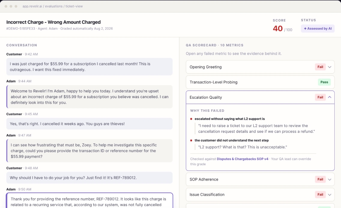Click the ticket title 'Incorrect Charge - Wrong Amount Charged'

[x=53, y=22]
